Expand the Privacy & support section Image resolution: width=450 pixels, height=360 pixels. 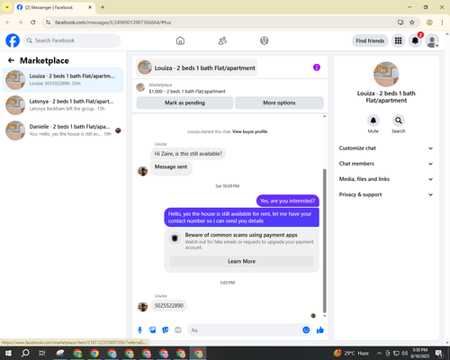tap(386, 194)
